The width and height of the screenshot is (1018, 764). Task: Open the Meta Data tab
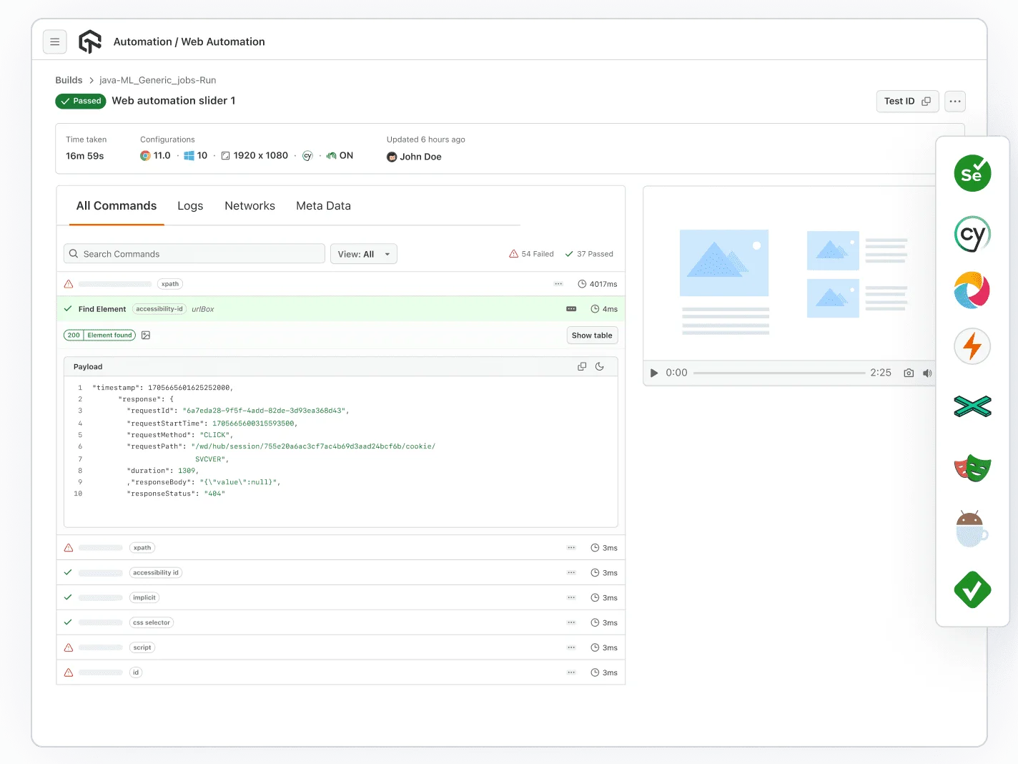(323, 206)
